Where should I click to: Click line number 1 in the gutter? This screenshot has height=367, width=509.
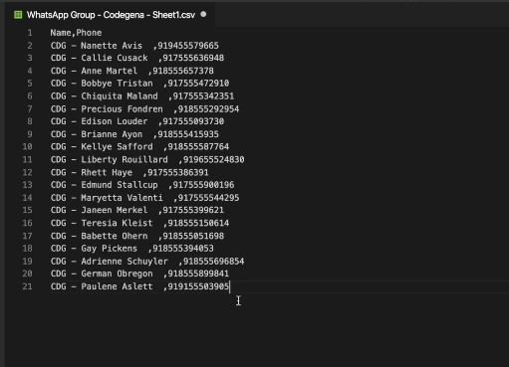30,33
